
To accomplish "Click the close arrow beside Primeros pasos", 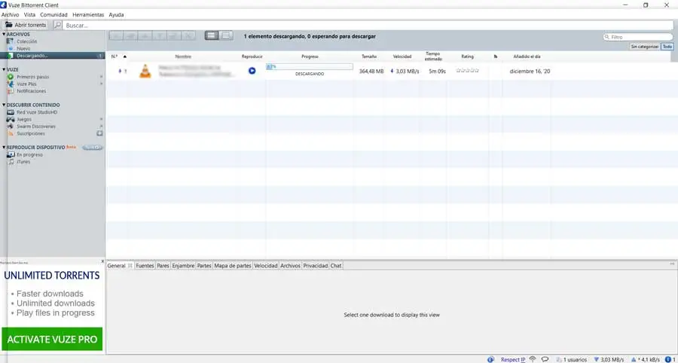I will coord(101,77).
